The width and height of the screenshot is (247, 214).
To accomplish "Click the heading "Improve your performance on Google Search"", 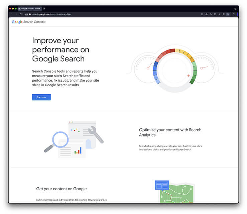I will click(60, 49).
